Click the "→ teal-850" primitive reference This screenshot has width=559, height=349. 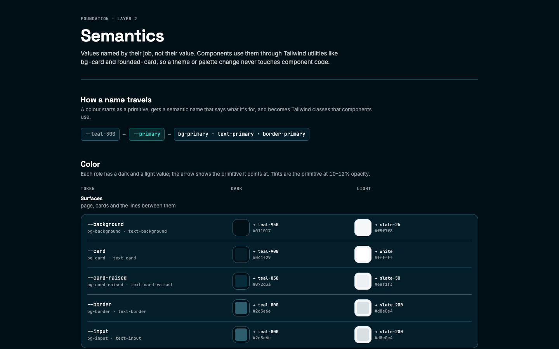[x=266, y=278]
